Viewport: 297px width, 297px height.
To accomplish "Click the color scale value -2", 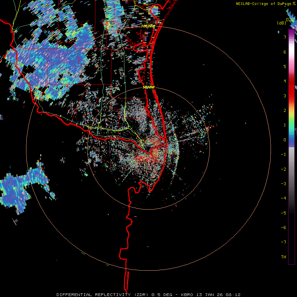I will pyautogui.click(x=283, y=169).
